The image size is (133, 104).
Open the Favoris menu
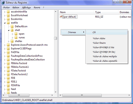[x=37, y=7]
